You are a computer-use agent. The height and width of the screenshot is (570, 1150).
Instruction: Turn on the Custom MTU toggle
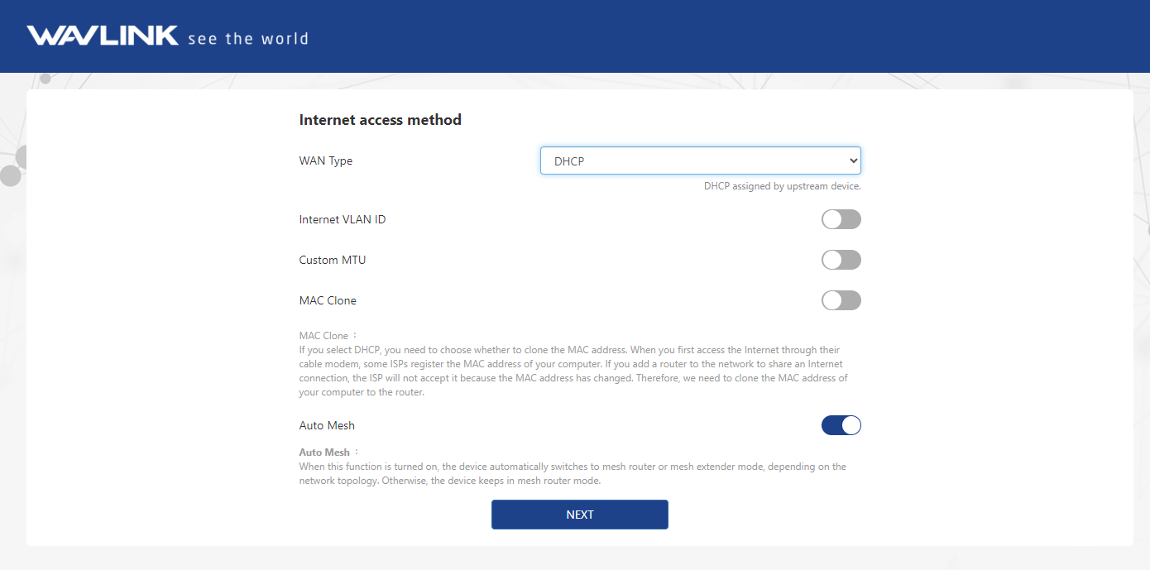click(x=841, y=260)
